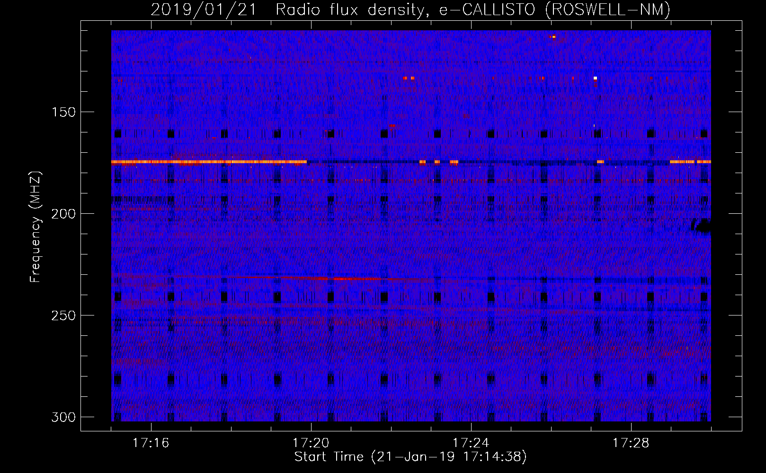
Task: Click the 300 frequency tick label
Action: [63, 417]
